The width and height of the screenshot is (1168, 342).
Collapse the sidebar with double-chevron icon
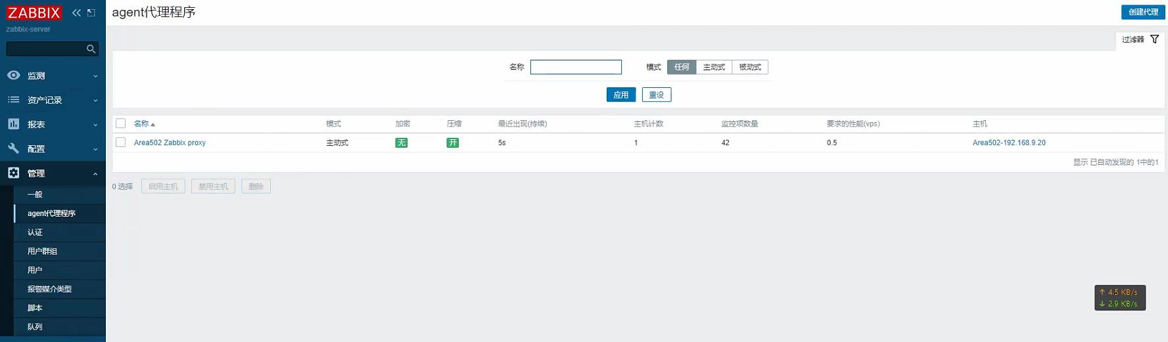coord(76,12)
